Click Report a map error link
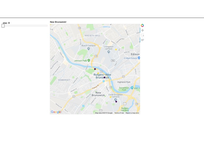Viewport: 204px width, 145px height. coord(132,113)
